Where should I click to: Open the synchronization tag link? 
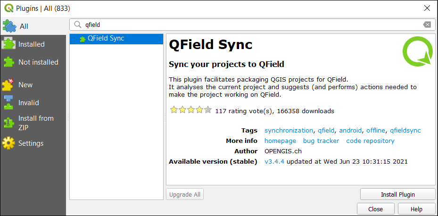(x=289, y=131)
